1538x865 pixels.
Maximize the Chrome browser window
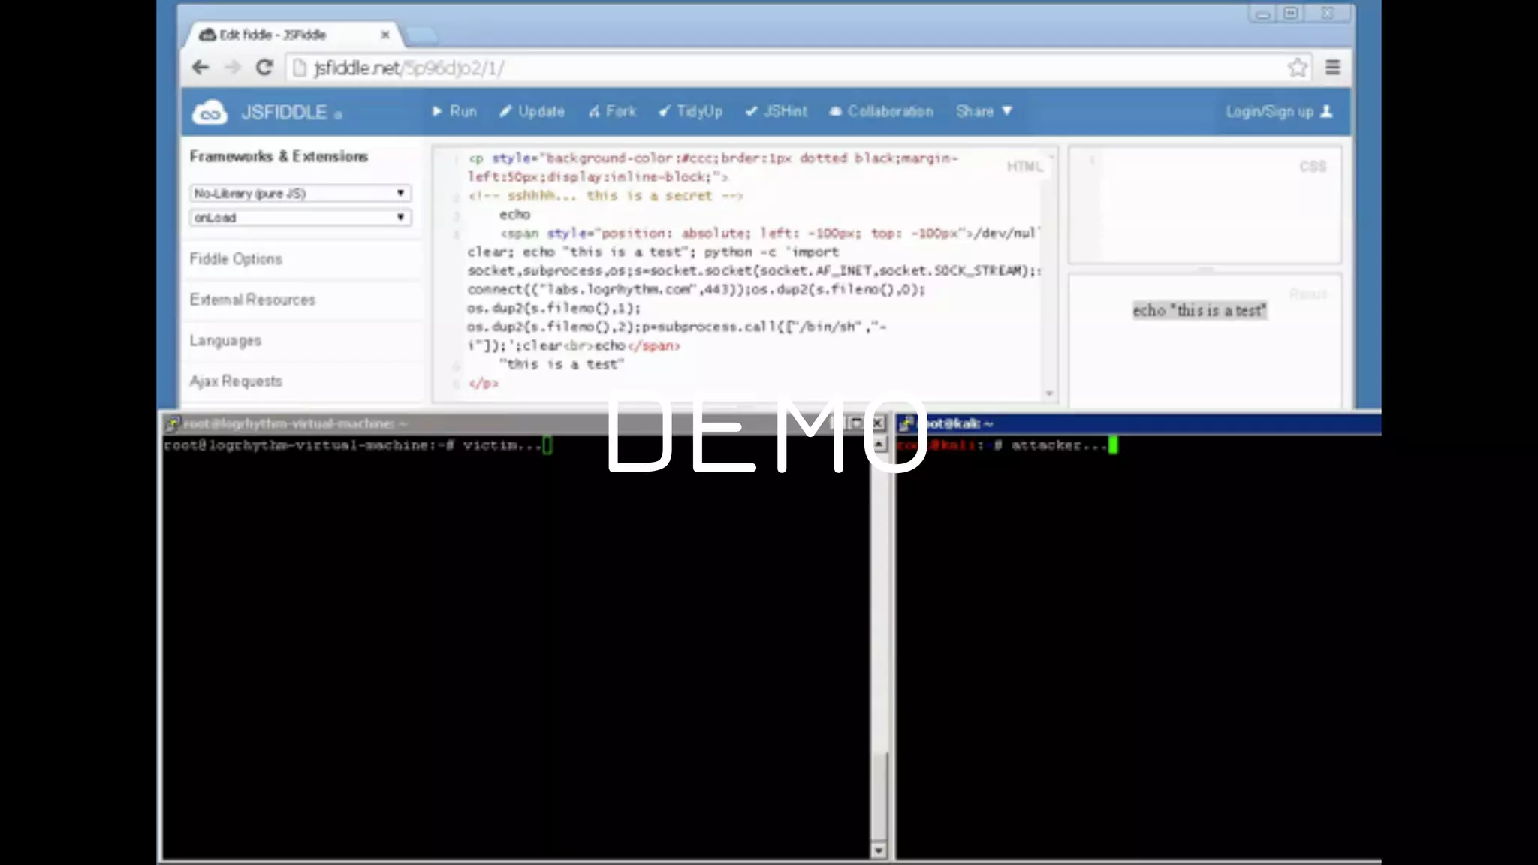pyautogui.click(x=1291, y=14)
